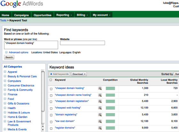This screenshot has height=132, width=179.
Task: Expand the Family & Community category
Action: pyautogui.click(x=5, y=90)
